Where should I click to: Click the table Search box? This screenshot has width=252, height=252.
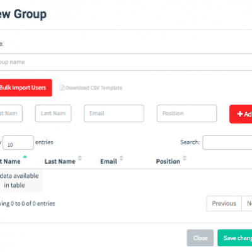[227, 142]
